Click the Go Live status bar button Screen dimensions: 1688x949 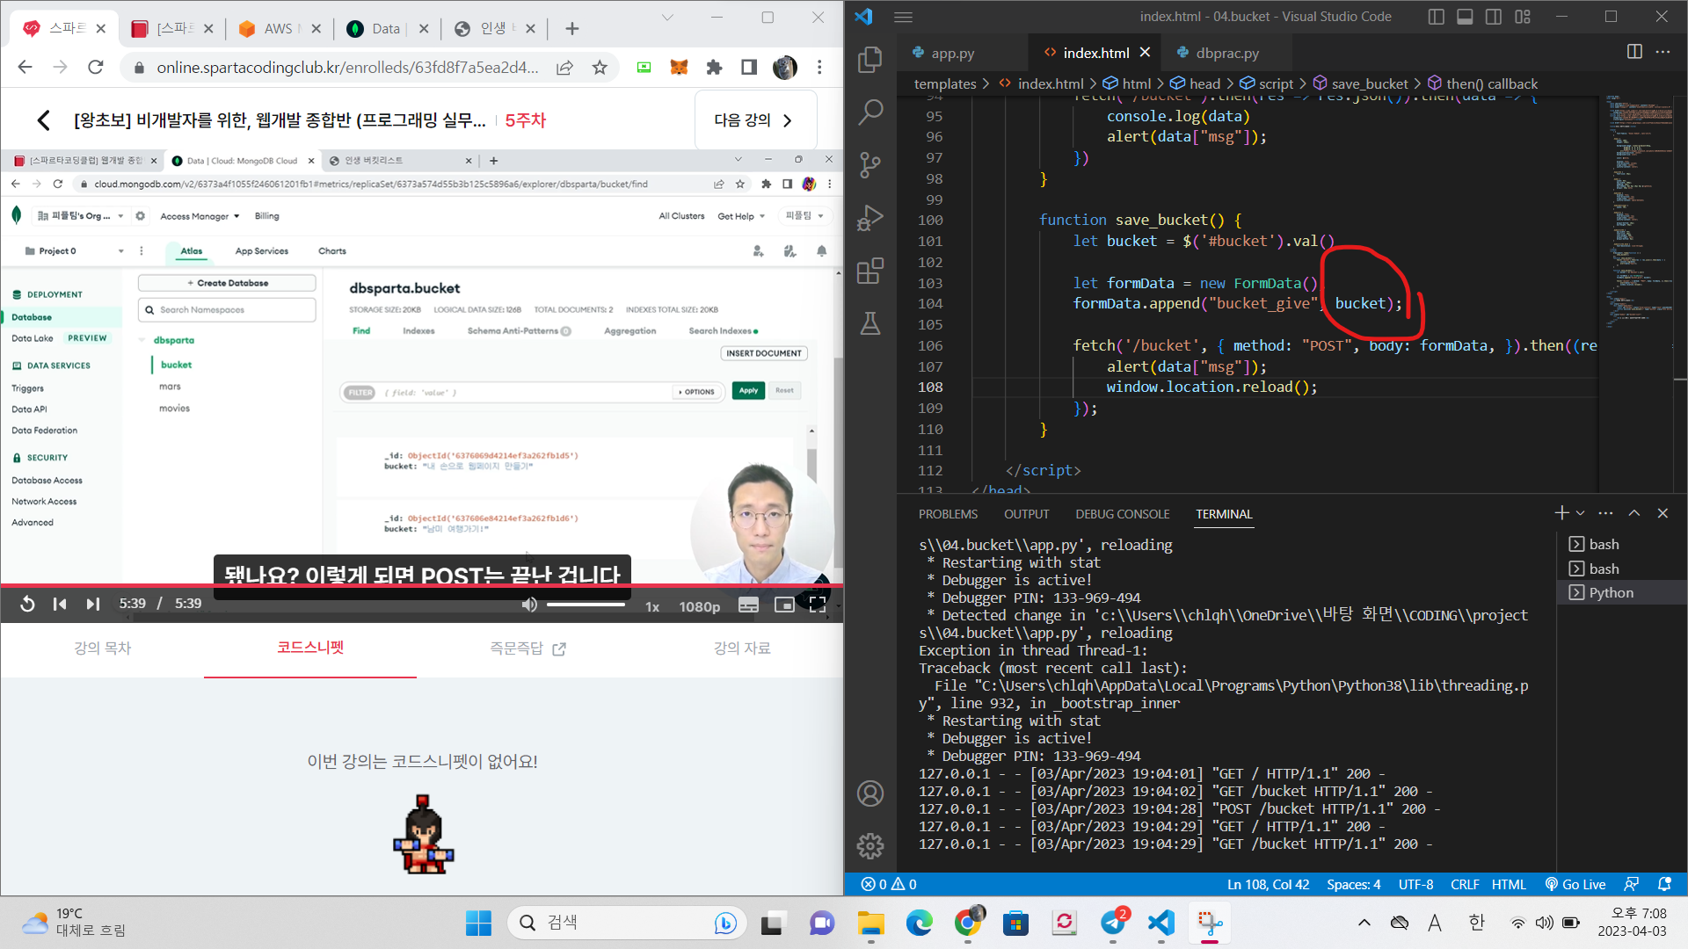[1575, 884]
